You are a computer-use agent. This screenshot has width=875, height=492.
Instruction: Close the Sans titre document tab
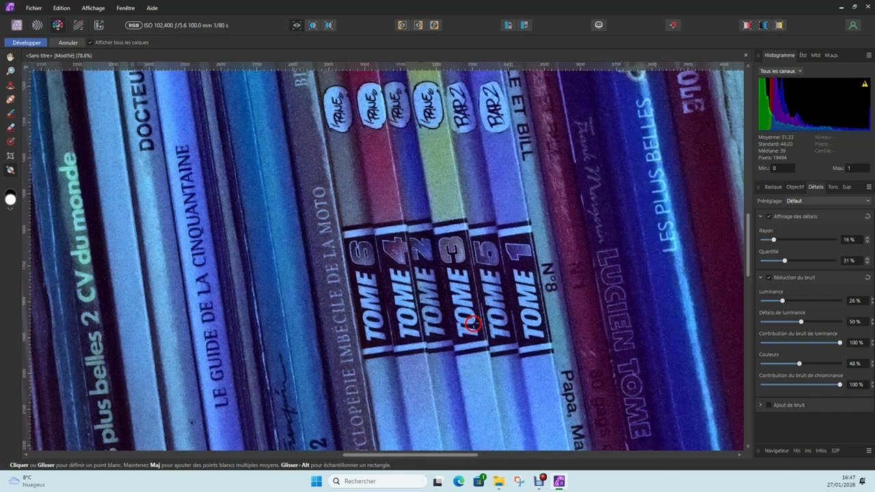point(746,55)
